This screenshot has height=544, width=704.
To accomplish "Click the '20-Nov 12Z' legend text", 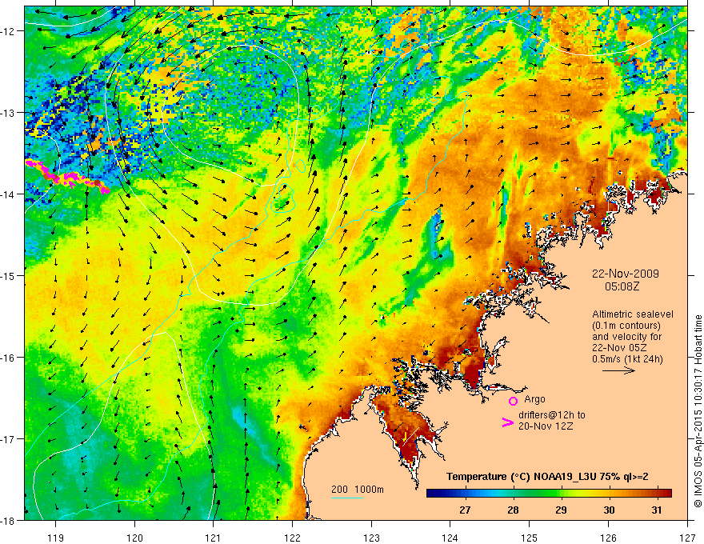I will (x=546, y=426).
